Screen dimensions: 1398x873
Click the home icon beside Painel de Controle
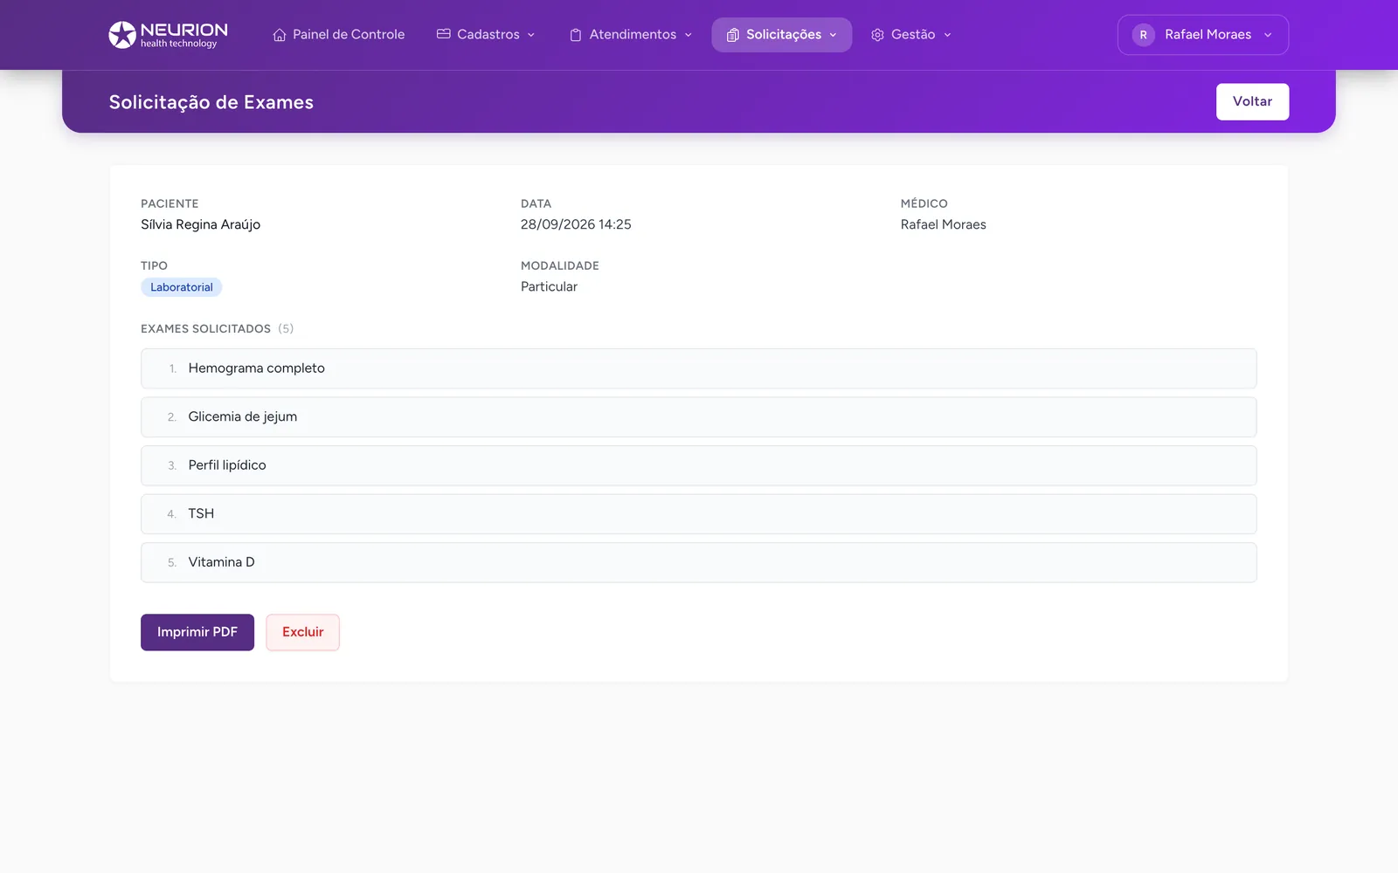tap(280, 35)
